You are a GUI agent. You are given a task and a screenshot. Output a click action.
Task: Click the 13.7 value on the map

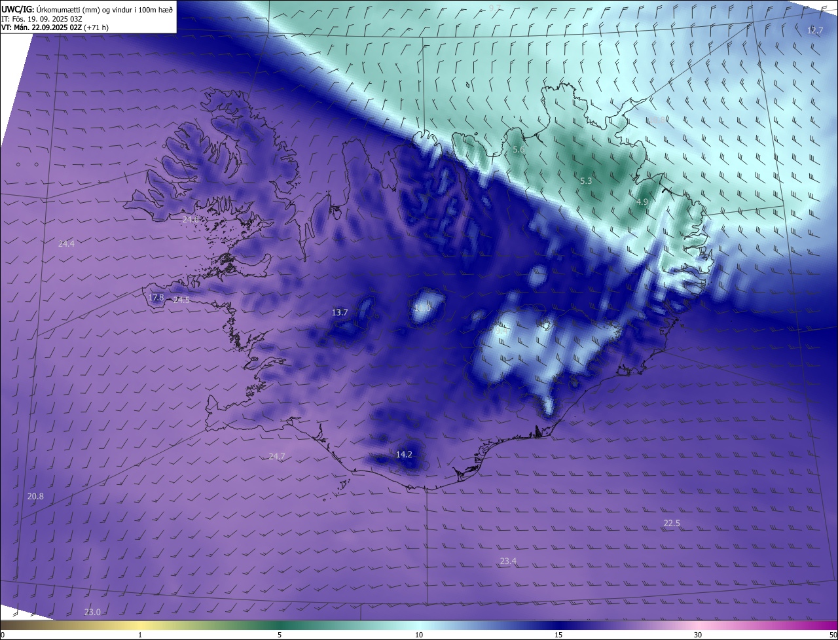click(x=340, y=312)
